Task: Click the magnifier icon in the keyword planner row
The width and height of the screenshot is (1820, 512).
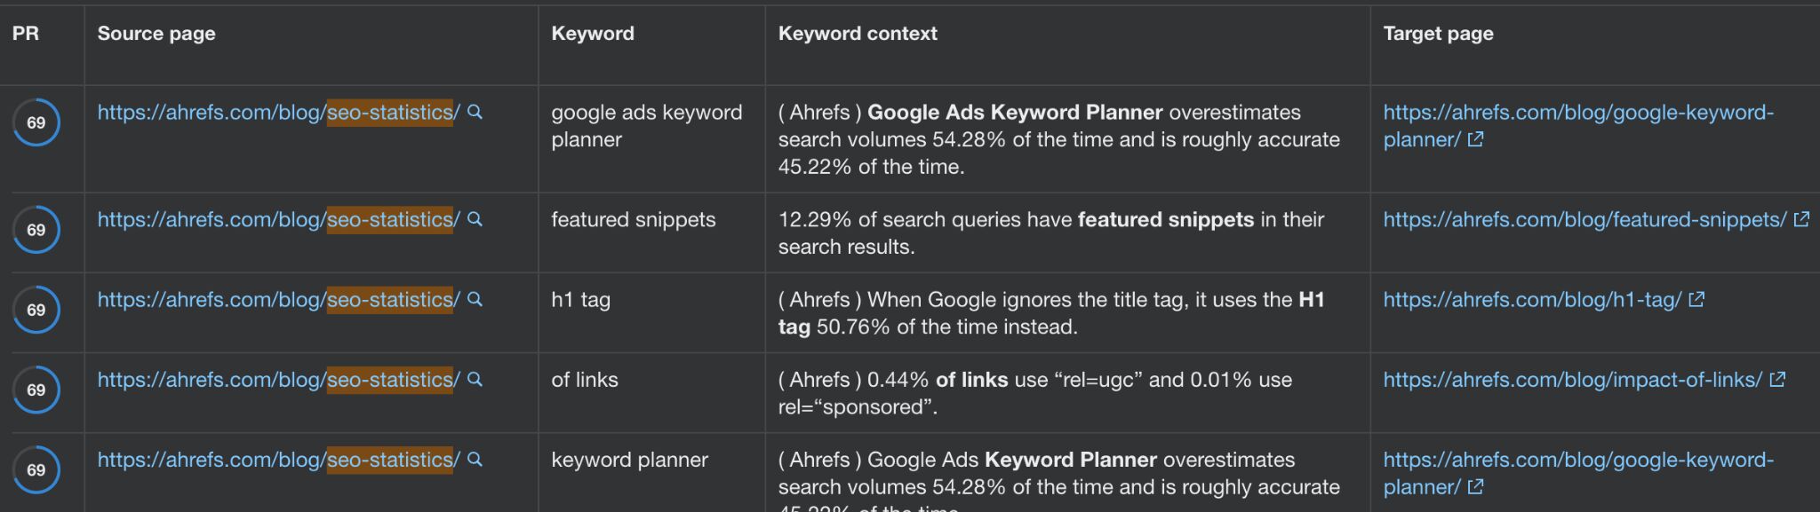Action: pos(475,460)
